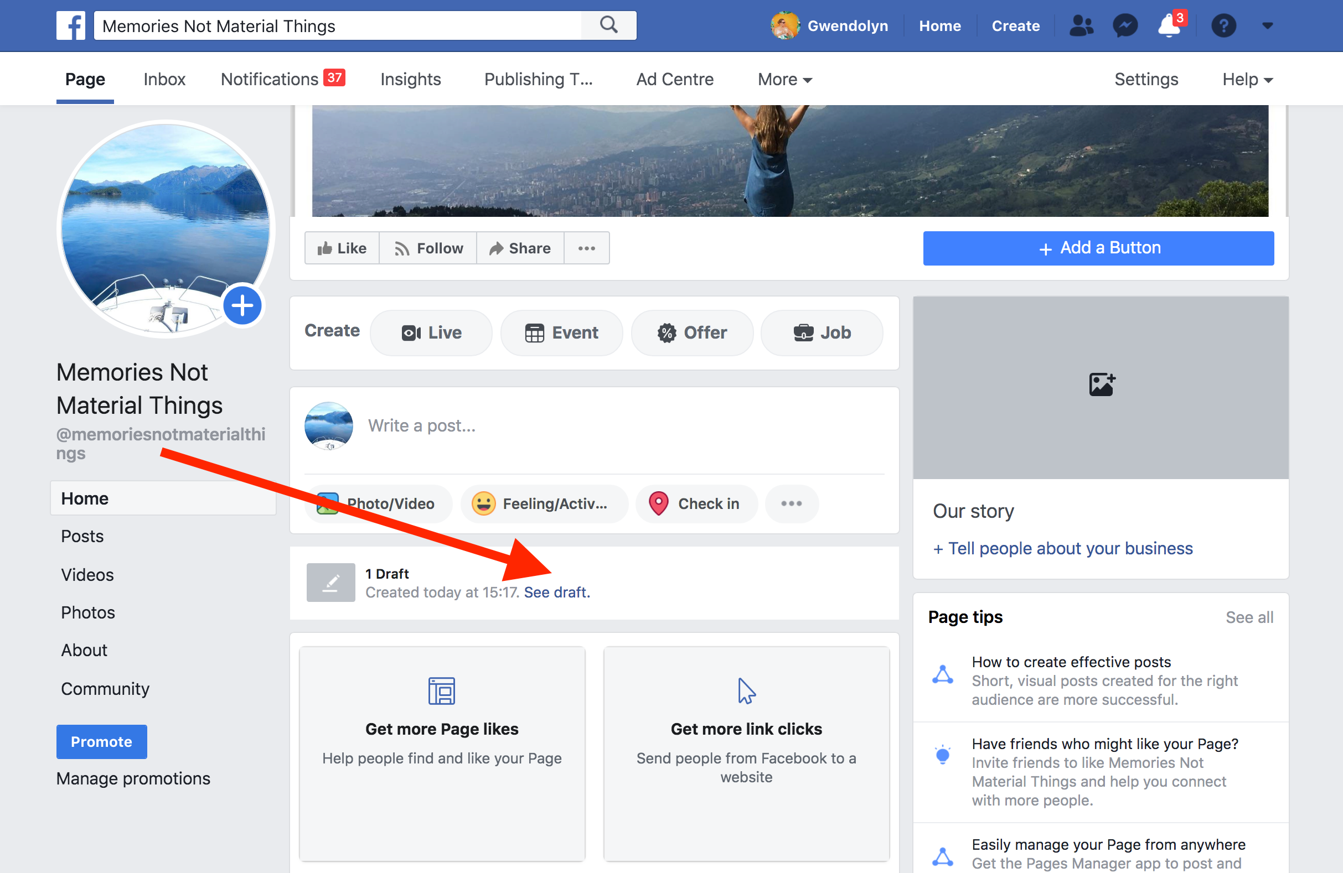Click the Facebook logo icon
The height and width of the screenshot is (873, 1343).
(70, 25)
